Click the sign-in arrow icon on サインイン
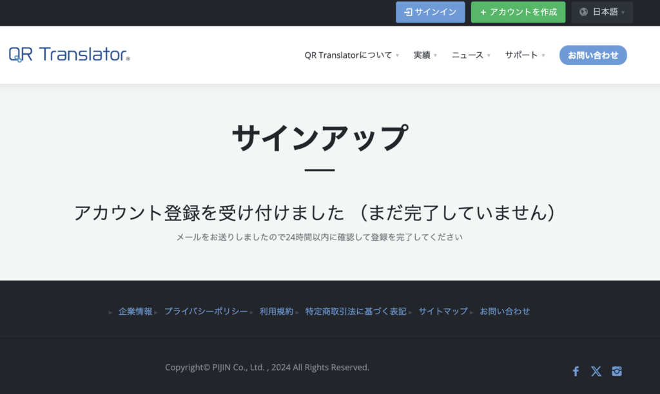660x394 pixels. [408, 12]
